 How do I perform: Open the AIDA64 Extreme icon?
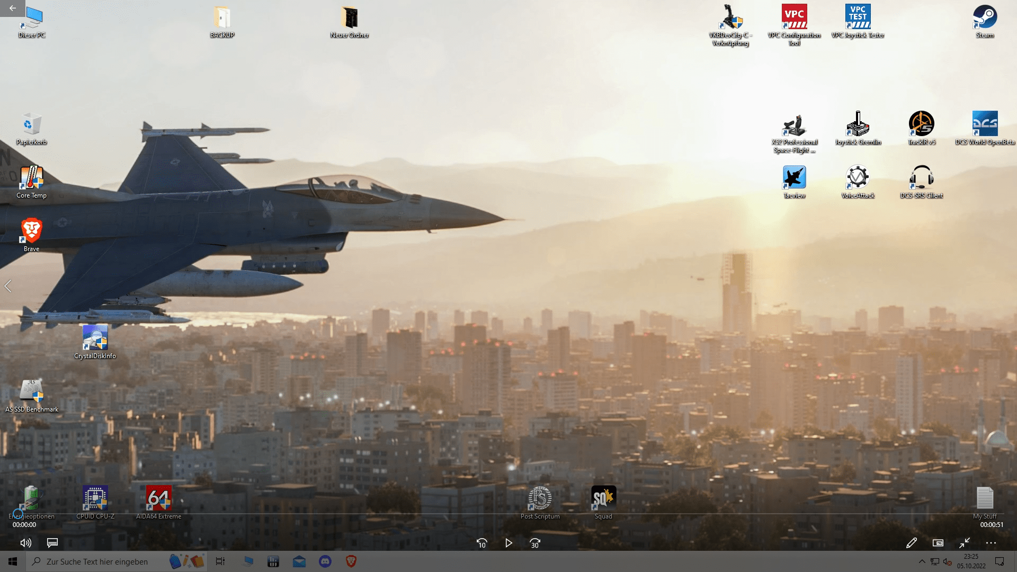point(158,503)
